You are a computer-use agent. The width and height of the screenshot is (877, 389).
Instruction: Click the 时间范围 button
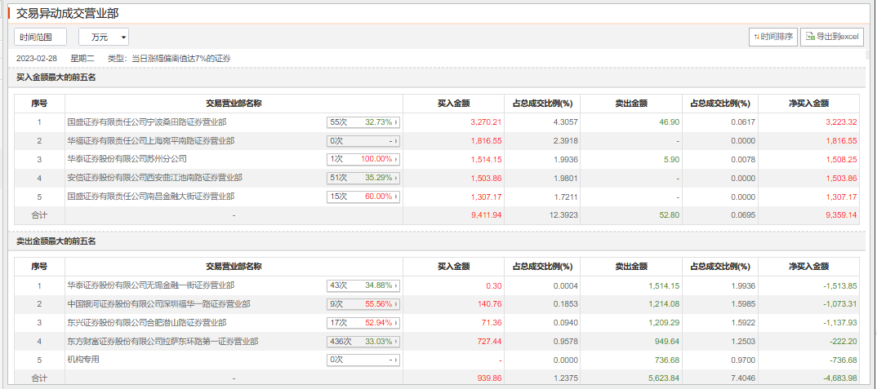40,37
